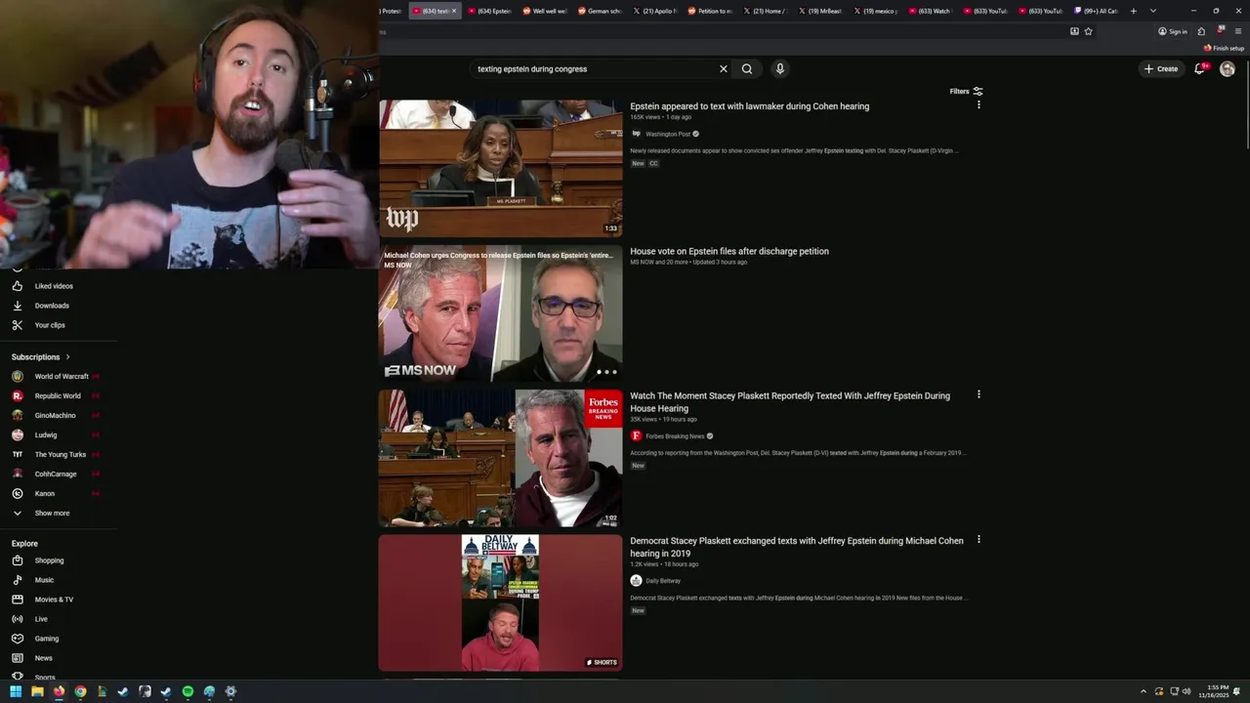Open the Create menu button
This screenshot has width=1250, height=703.
[1161, 69]
